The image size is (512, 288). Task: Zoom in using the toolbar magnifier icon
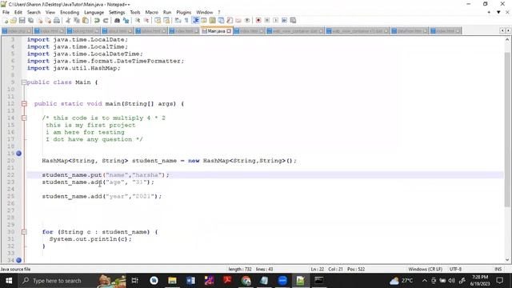pos(138,21)
